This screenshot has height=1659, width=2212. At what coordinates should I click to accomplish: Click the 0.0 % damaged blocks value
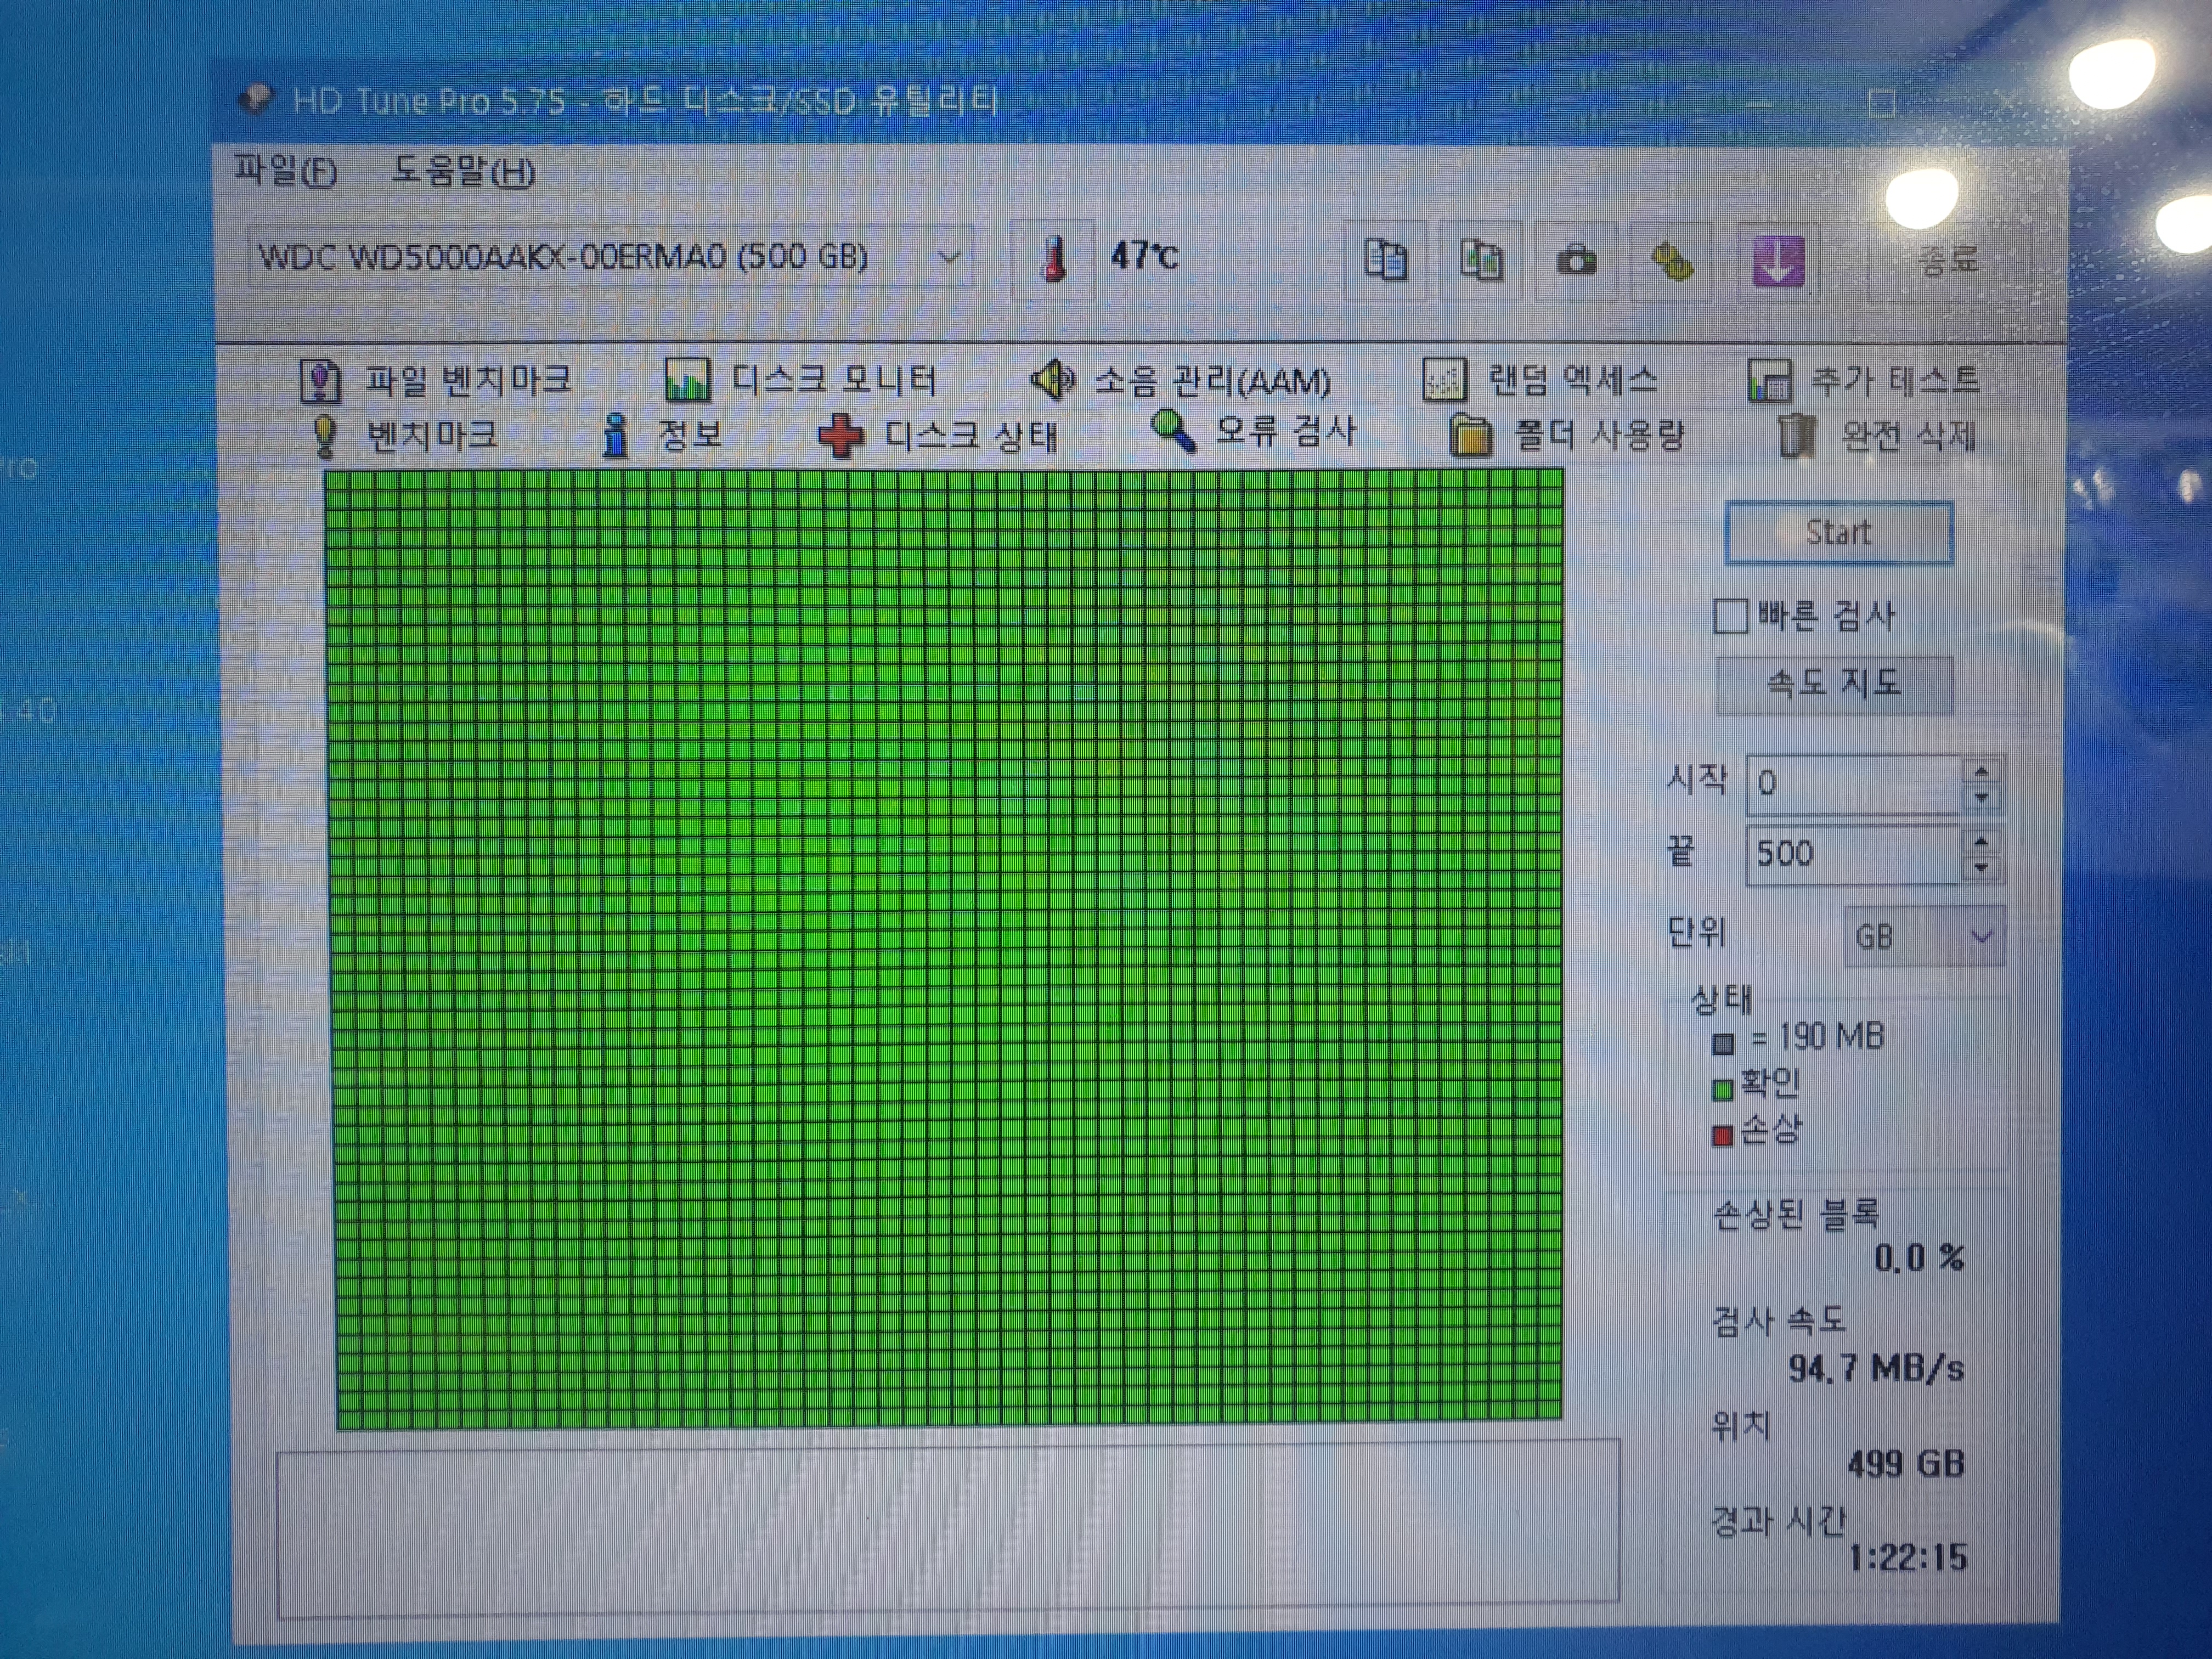coord(1919,1258)
